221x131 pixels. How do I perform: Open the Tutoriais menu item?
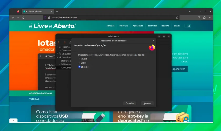point(123,26)
